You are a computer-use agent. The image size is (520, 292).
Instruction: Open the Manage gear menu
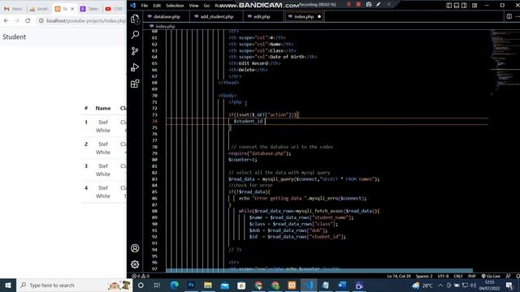tap(135, 264)
